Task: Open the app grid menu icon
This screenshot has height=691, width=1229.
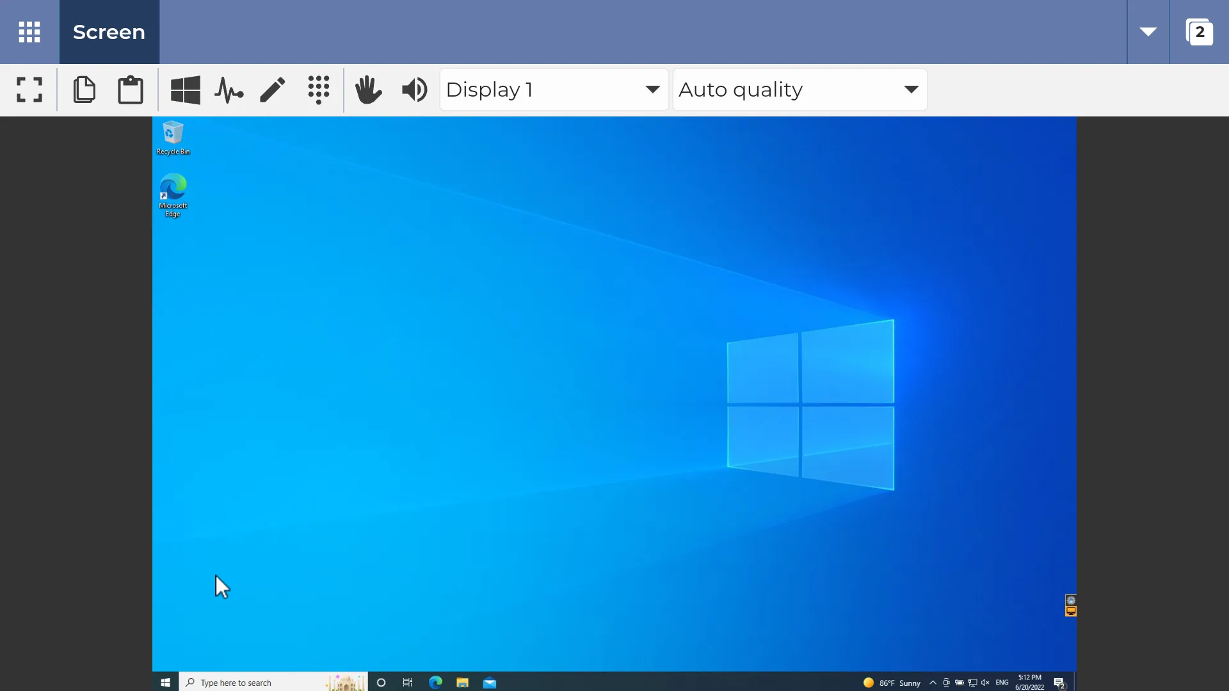Action: point(29,32)
